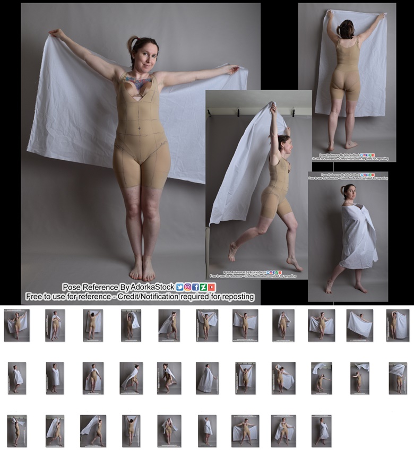Viewport: 414px width, 458px height.
Task: Select the last thumbnail in the middle row
Action: [x=398, y=378]
